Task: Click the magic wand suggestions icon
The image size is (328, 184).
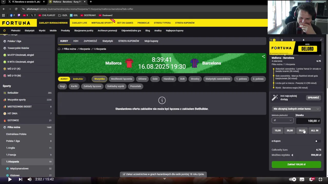Action: click(275, 97)
